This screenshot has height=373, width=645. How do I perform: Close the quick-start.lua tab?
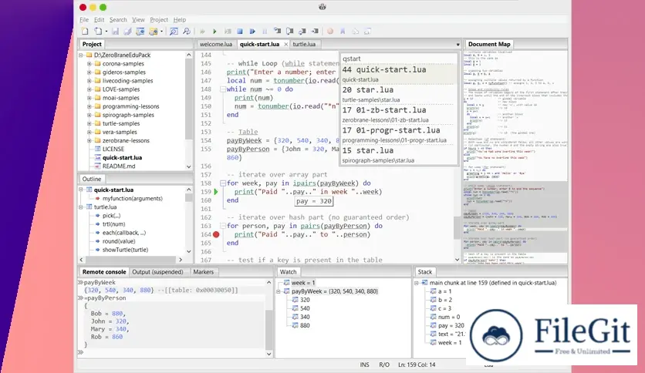(x=286, y=45)
